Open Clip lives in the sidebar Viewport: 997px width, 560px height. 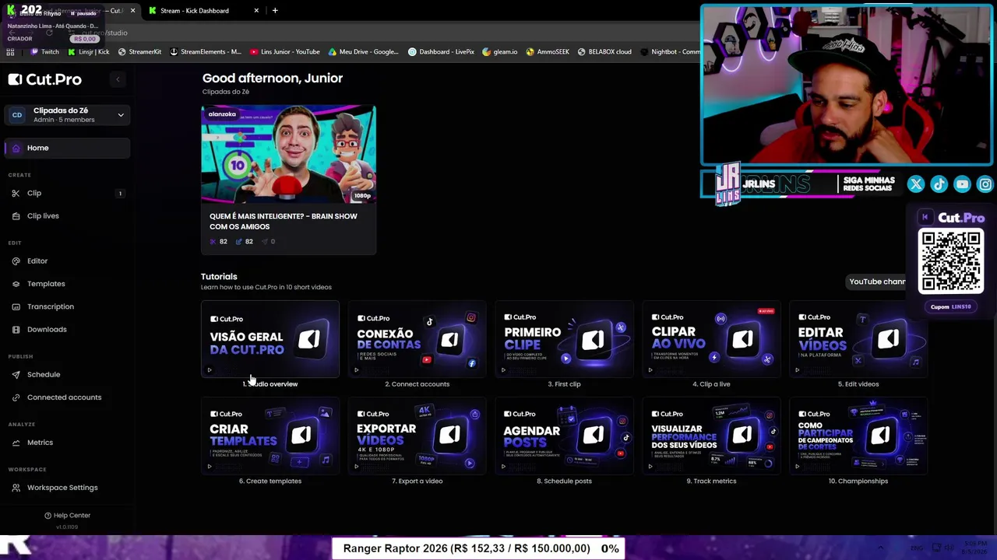68,215
